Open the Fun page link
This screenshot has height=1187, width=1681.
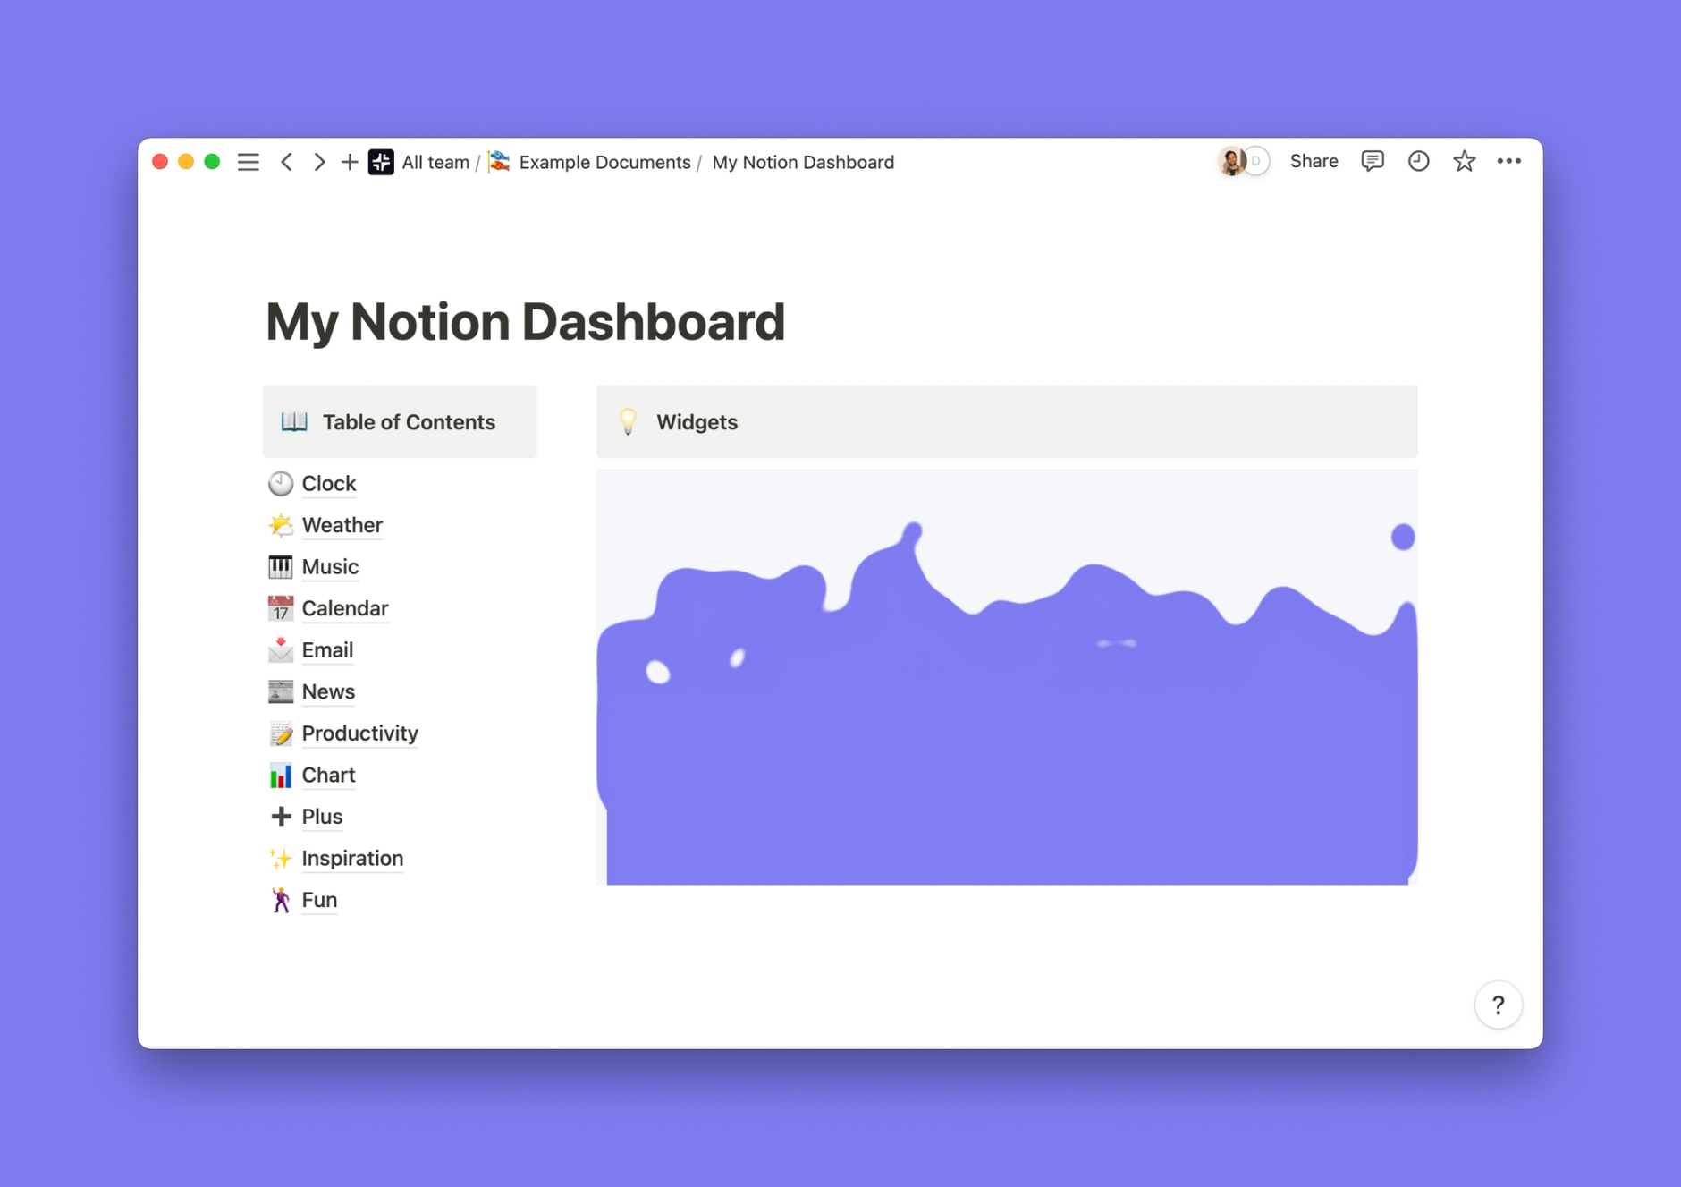[x=319, y=900]
